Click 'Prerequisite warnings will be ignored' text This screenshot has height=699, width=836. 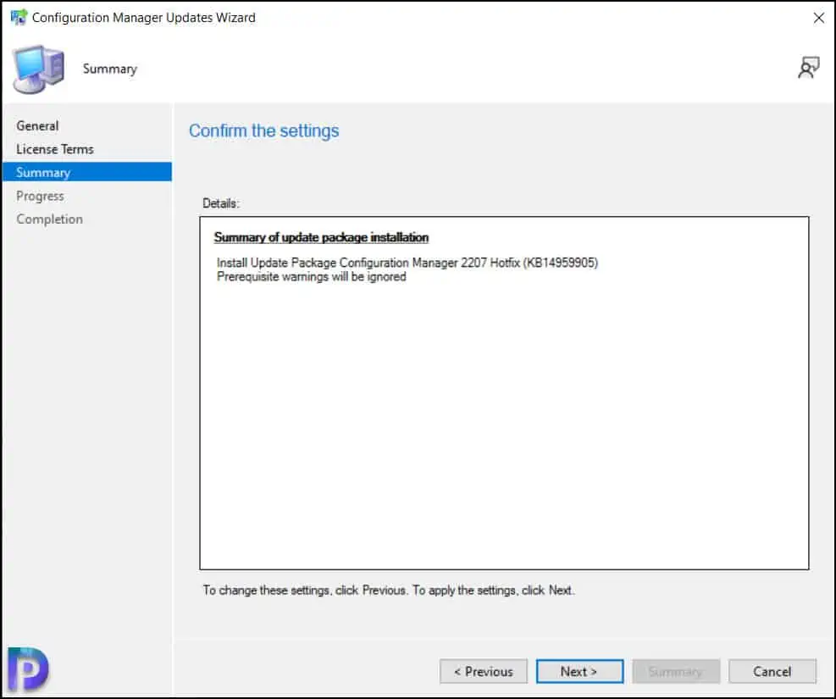point(312,277)
